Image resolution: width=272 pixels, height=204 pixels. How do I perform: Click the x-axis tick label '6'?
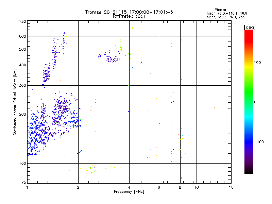159,187
